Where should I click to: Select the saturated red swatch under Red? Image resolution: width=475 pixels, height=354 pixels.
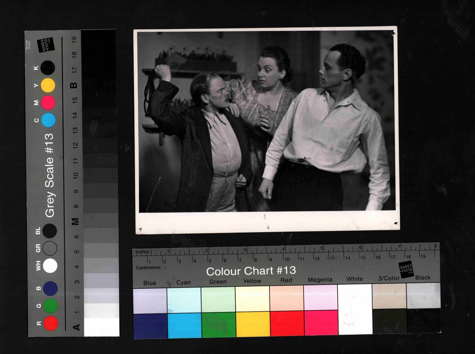coord(287,323)
